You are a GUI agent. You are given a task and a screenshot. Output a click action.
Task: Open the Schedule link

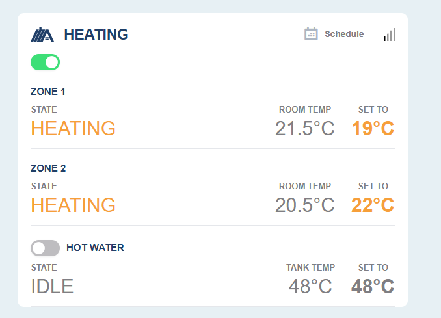click(344, 34)
